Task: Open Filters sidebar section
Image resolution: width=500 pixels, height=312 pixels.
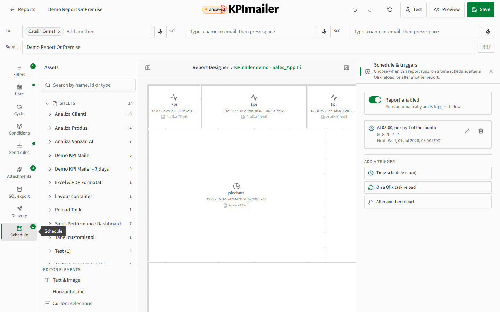Action: (19, 70)
